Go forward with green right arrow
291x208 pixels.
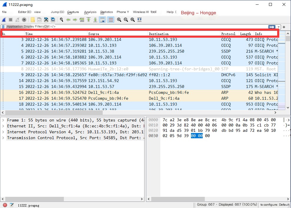click(x=75, y=20)
